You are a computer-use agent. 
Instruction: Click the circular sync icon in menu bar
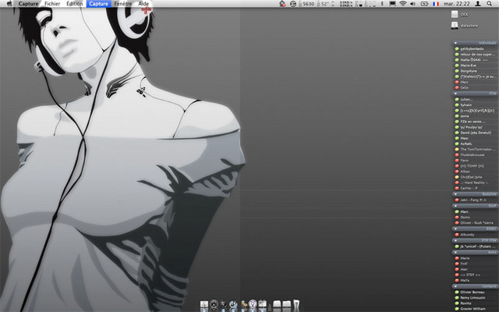coord(293,4)
